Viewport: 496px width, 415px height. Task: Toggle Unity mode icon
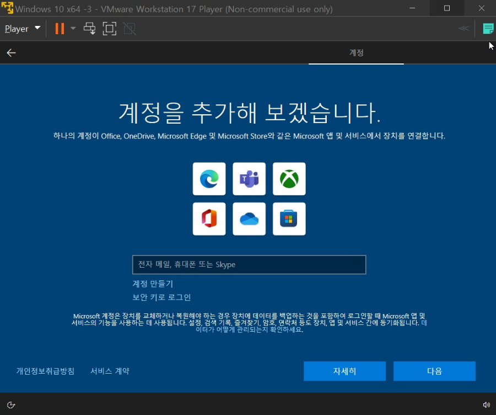(130, 29)
